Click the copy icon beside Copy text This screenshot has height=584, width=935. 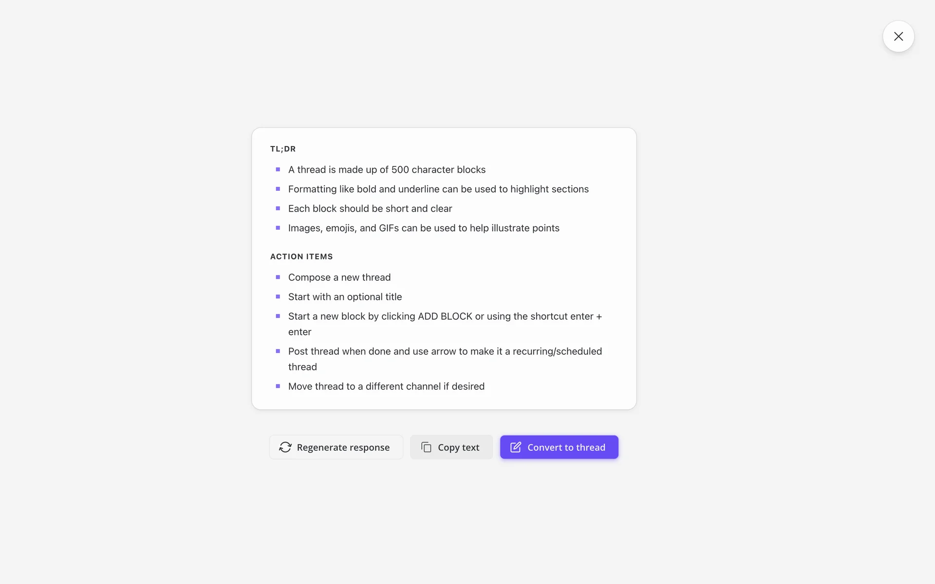426,447
